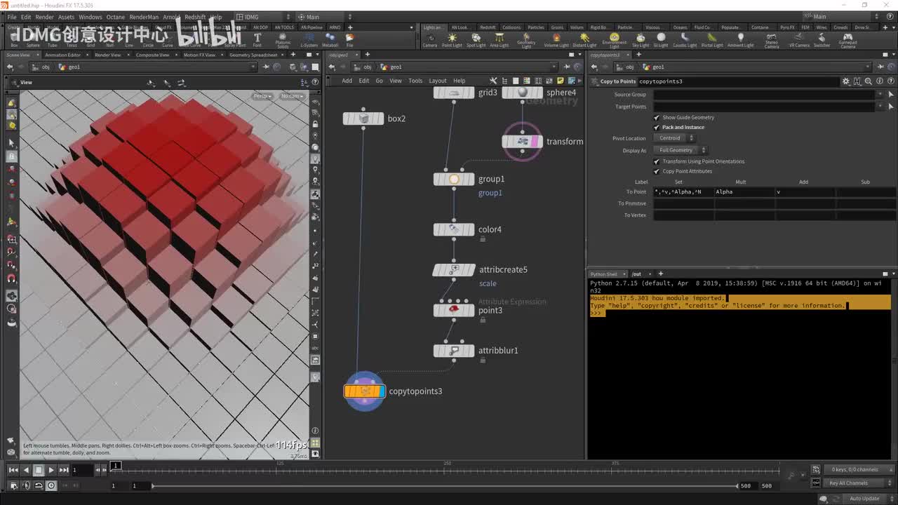Open the parameter pane gear menu

846,81
